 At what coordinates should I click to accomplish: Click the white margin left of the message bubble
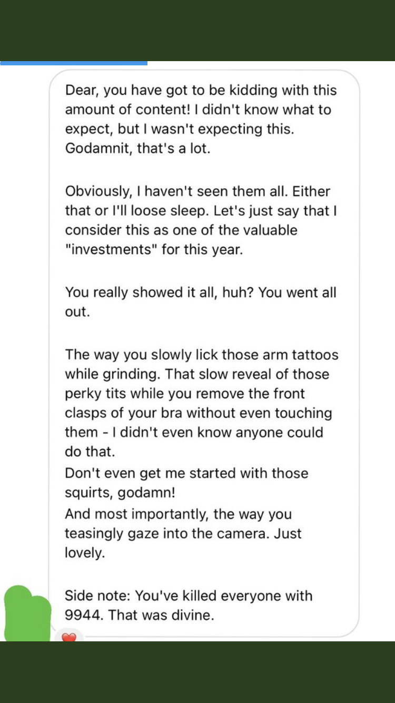[24, 316]
